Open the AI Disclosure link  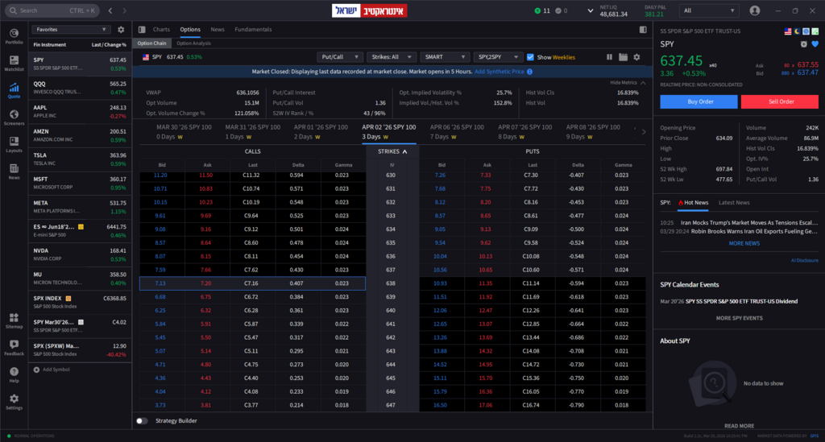pos(805,260)
